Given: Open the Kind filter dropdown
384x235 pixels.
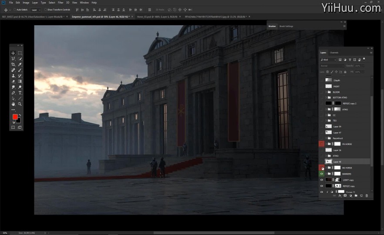Looking at the screenshot, I should pyautogui.click(x=328, y=60).
